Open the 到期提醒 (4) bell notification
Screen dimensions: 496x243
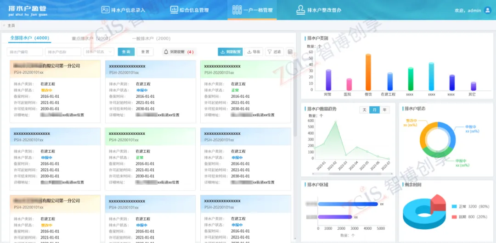point(179,52)
